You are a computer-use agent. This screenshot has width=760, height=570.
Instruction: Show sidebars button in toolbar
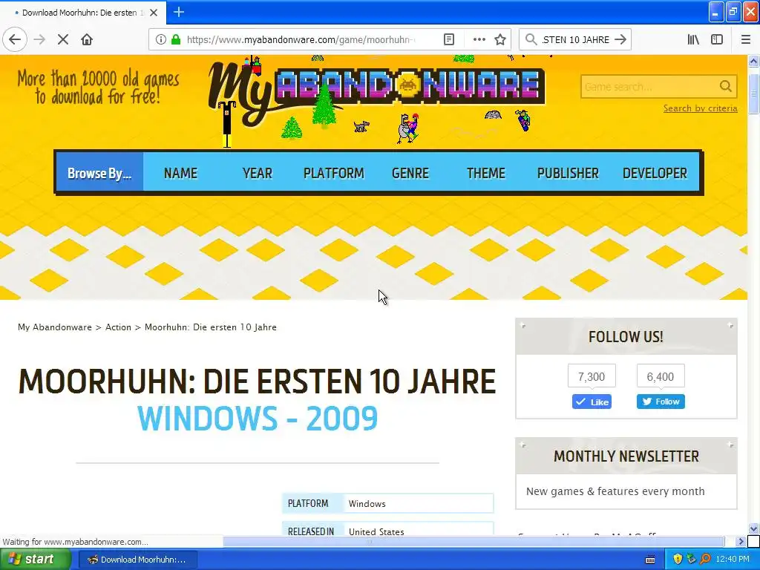click(717, 40)
